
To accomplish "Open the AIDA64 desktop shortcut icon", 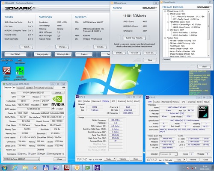I will [7, 71].
